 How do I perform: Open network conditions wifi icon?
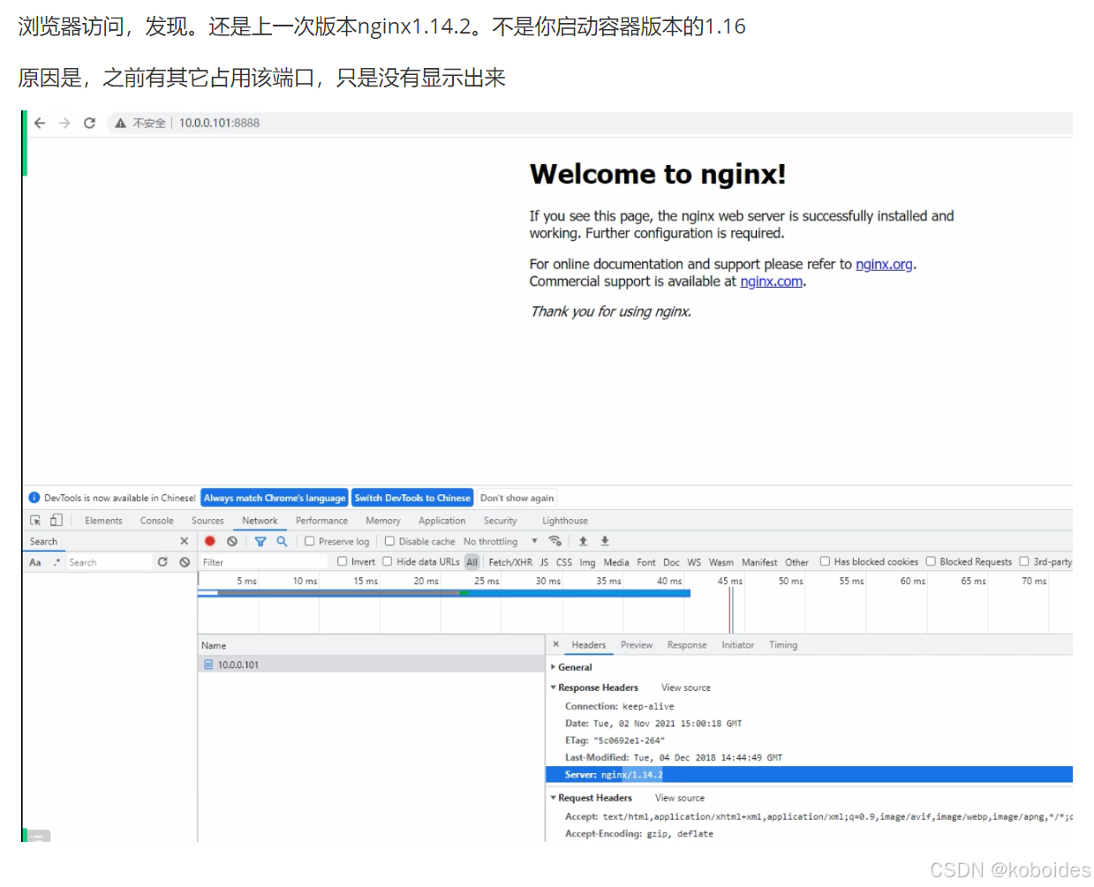tap(555, 541)
